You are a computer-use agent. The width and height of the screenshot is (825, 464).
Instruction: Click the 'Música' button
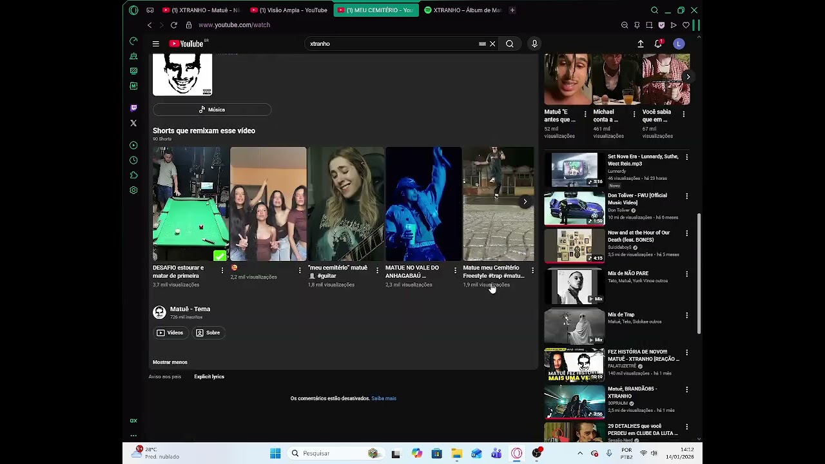212,110
